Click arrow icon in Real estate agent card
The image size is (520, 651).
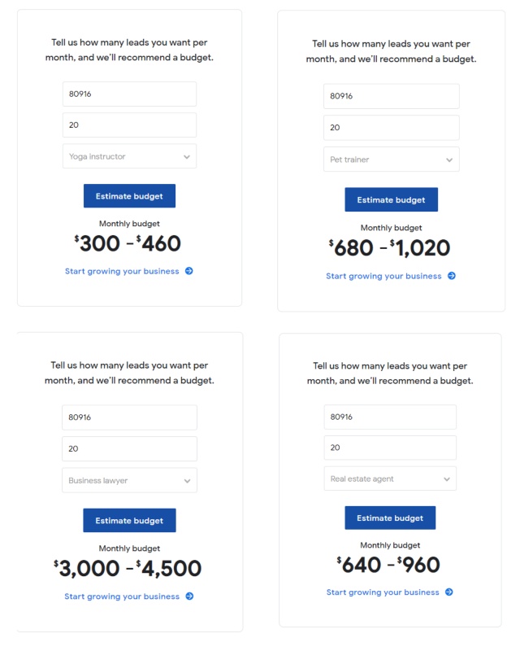(449, 592)
